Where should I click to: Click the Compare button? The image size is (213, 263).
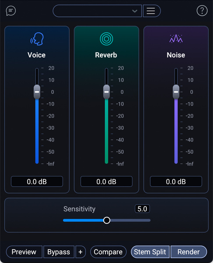(x=108, y=252)
